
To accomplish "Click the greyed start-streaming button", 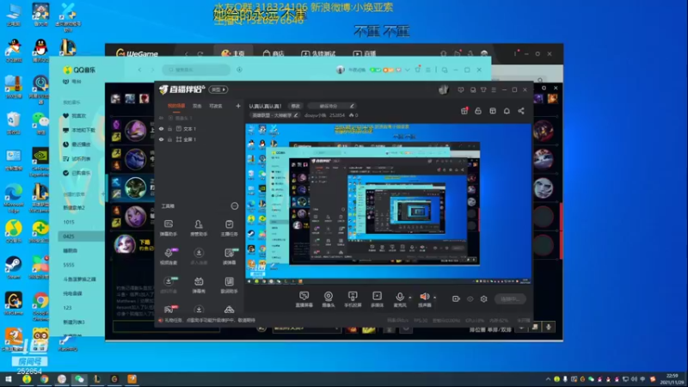I will (510, 298).
